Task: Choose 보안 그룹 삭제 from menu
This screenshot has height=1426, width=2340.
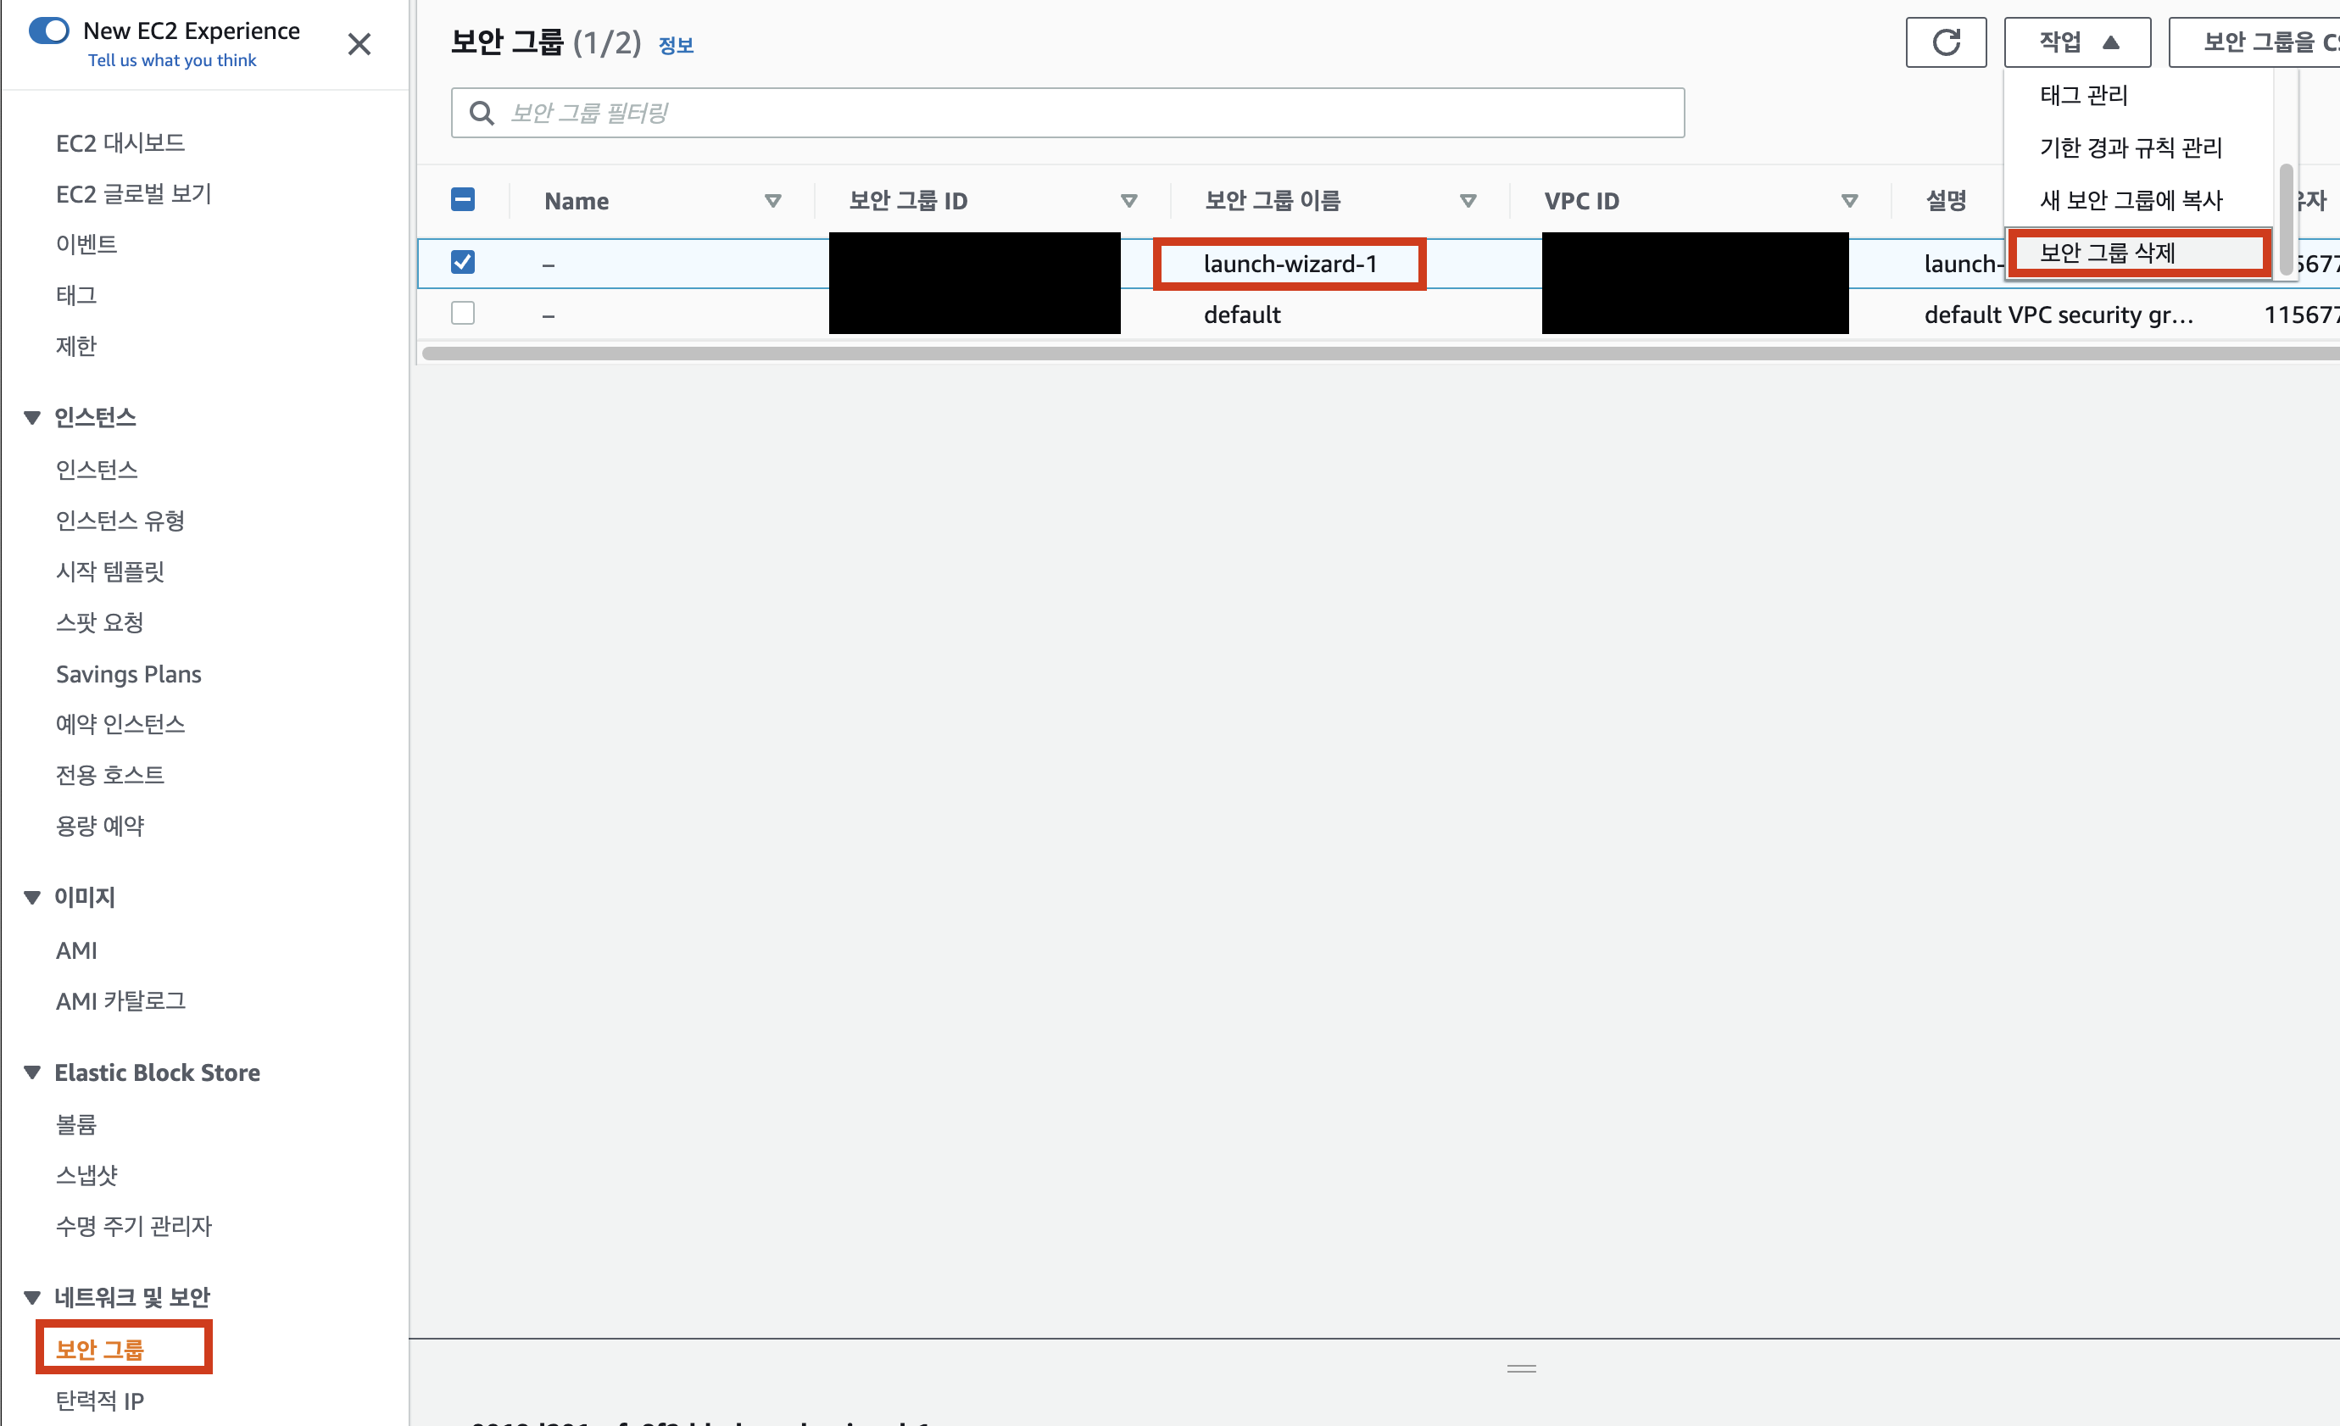Action: 2106,253
